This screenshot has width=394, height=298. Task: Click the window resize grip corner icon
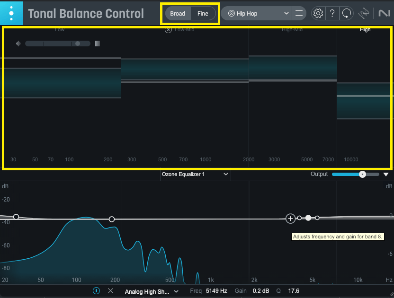(x=391, y=294)
